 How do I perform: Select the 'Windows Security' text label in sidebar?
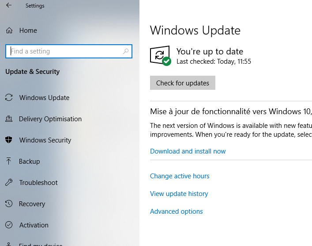(x=45, y=140)
